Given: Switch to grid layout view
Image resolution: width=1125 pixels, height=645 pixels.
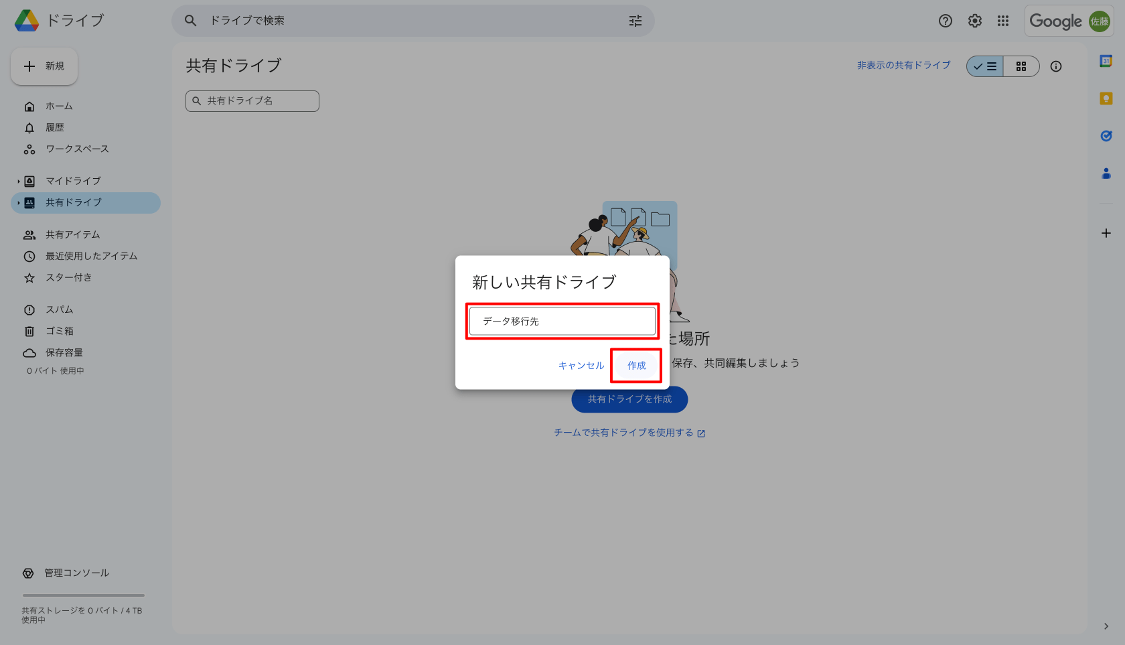Looking at the screenshot, I should click(x=1021, y=66).
